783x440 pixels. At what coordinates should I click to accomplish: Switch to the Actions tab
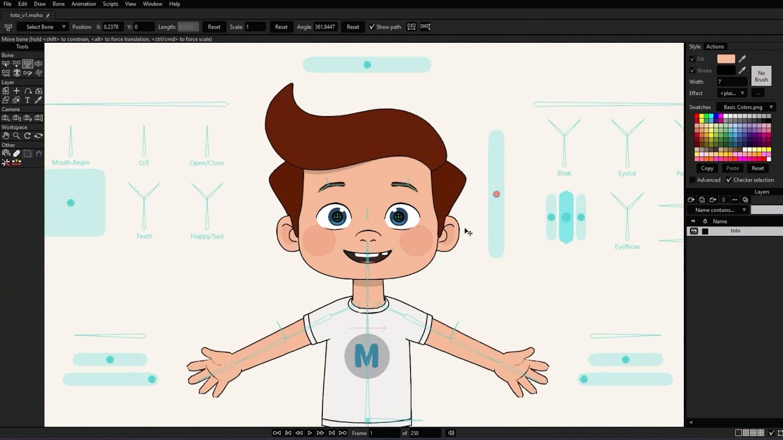pyautogui.click(x=715, y=47)
